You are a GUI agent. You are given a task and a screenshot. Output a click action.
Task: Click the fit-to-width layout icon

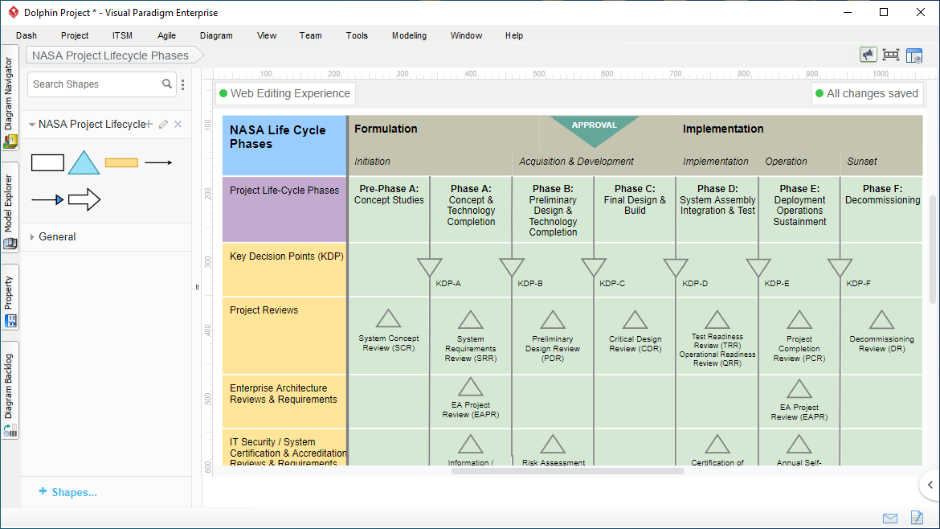891,55
